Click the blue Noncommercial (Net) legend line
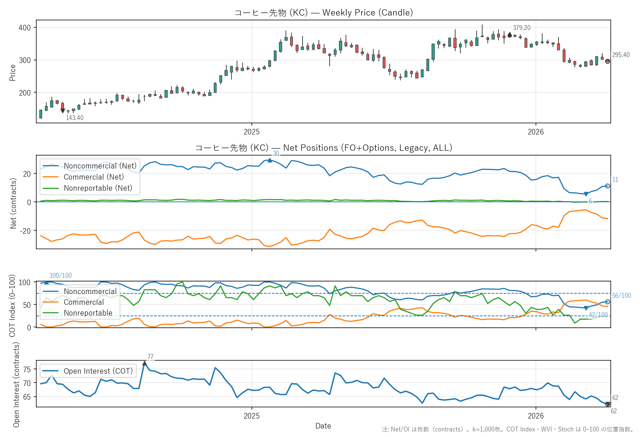The height and width of the screenshot is (437, 640). (x=51, y=166)
